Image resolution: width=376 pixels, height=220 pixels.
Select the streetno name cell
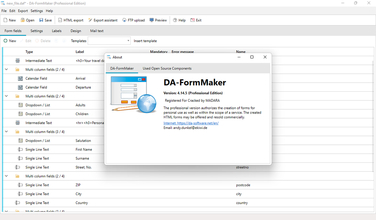[x=243, y=167]
